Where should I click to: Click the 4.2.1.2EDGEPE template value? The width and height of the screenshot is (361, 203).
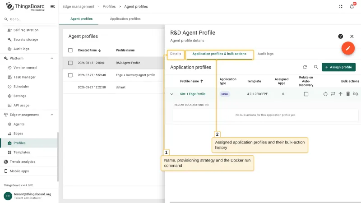point(257,94)
